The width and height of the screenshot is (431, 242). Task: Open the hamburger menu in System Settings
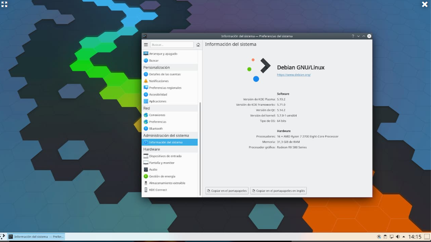tap(146, 45)
